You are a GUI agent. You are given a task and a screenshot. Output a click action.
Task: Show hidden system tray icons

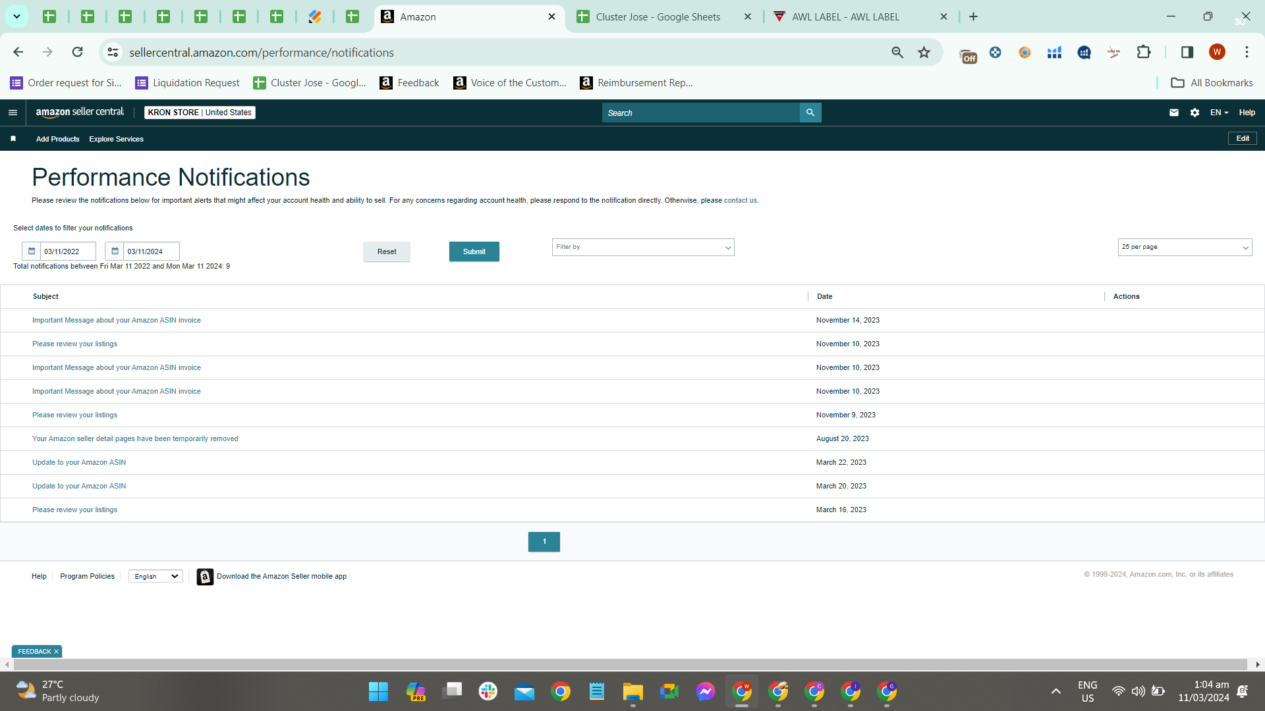[1055, 691]
